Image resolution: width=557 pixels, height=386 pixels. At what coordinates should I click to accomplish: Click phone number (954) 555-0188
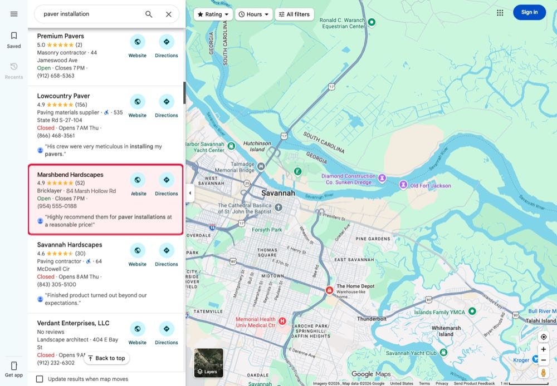pos(57,206)
